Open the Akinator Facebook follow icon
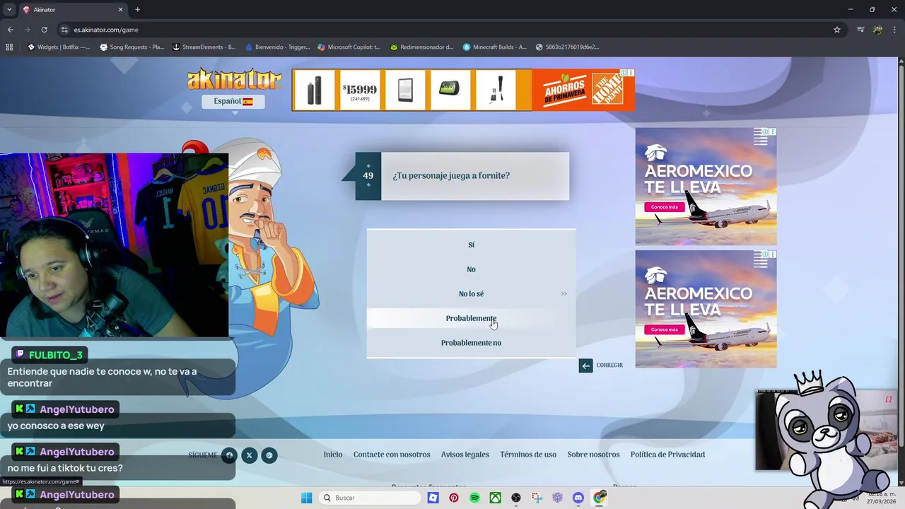The image size is (905, 509). (x=229, y=455)
